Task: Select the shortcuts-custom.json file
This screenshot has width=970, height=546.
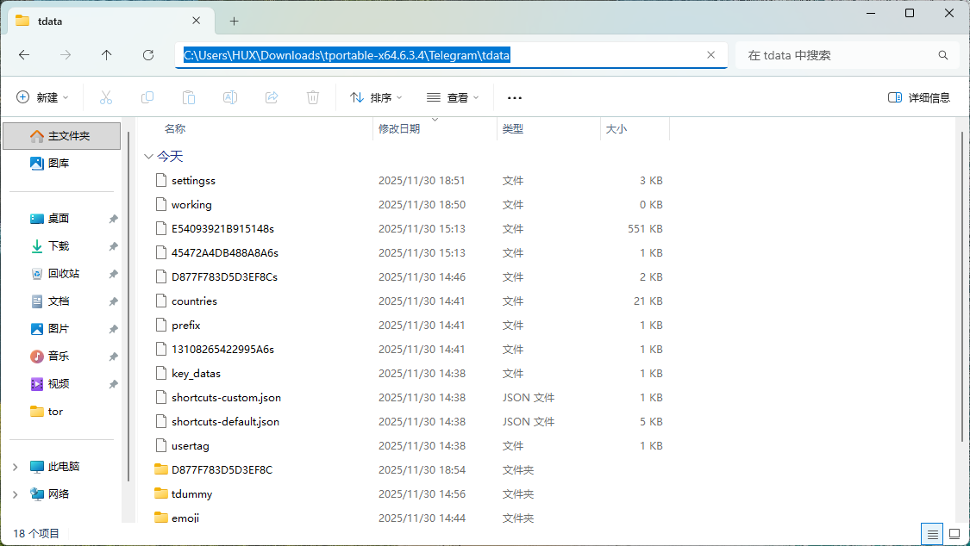Action: click(x=226, y=398)
